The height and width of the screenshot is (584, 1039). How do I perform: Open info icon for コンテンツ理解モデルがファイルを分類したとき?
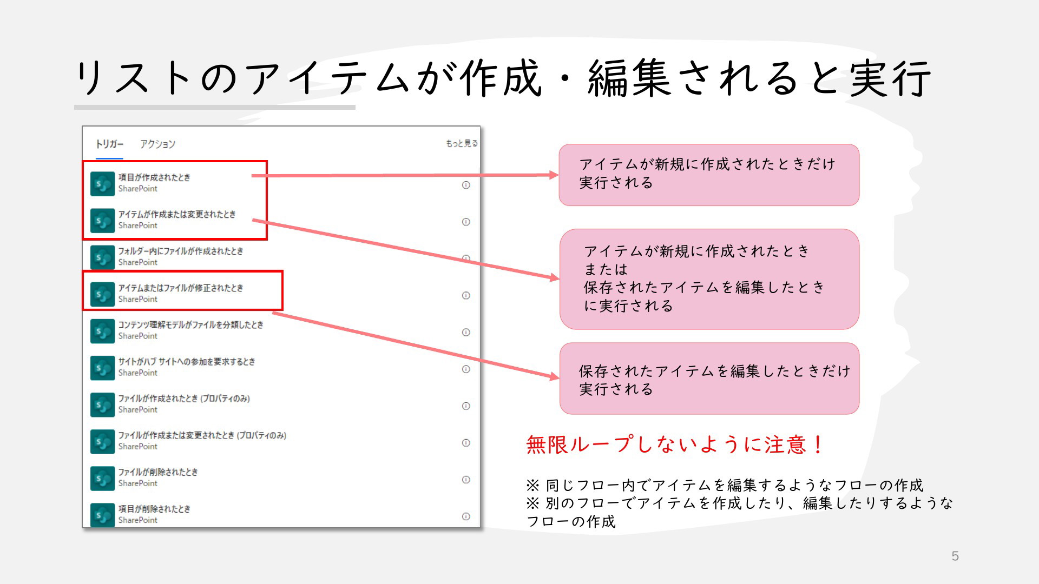(x=466, y=332)
